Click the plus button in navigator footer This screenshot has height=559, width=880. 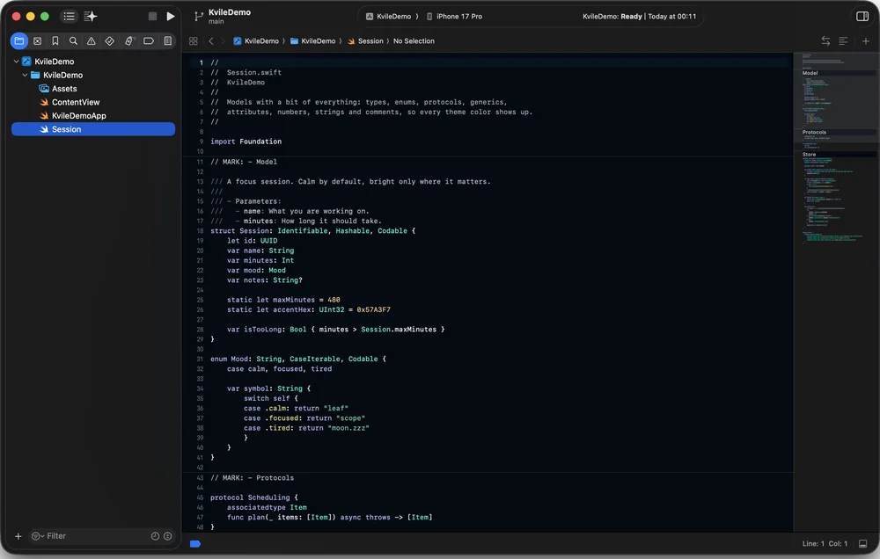pos(18,536)
